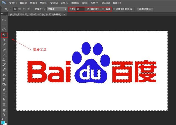This screenshot has height=125, width=176.
Task: Click the Subtract from Selection mode icon
Action: 24,9
